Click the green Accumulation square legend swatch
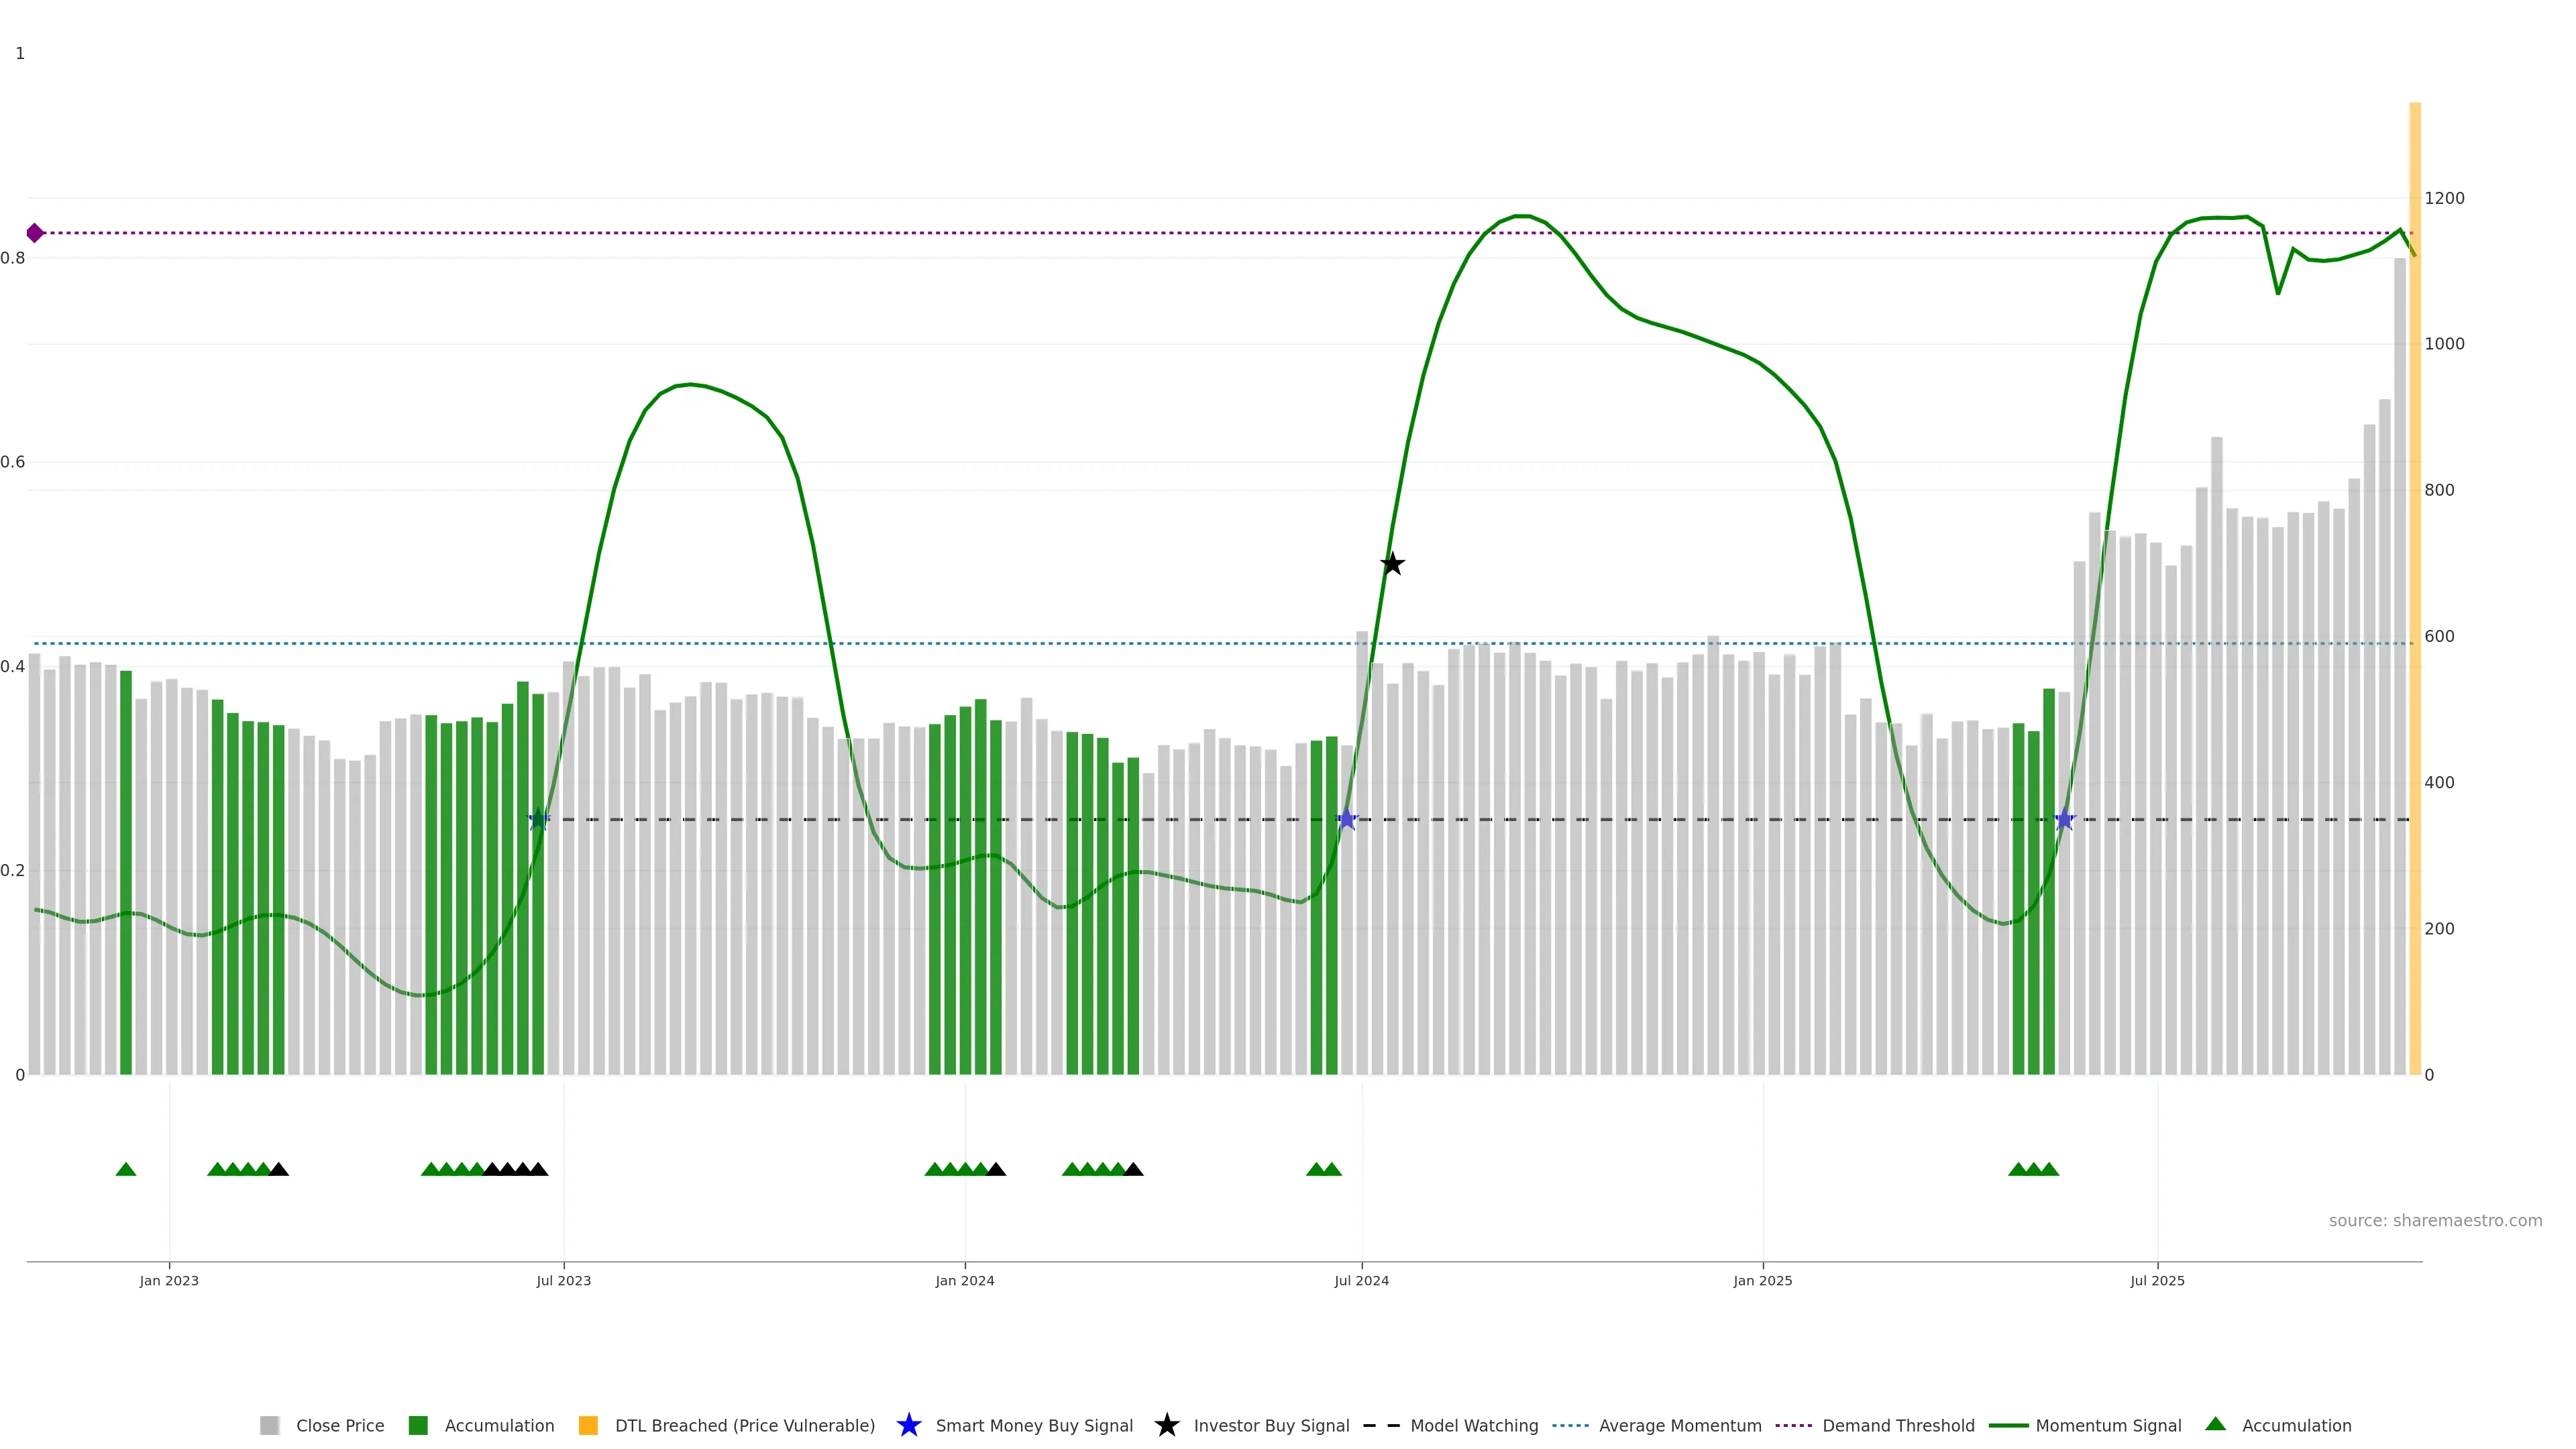Image resolution: width=2576 pixels, height=1449 pixels. pos(418,1425)
